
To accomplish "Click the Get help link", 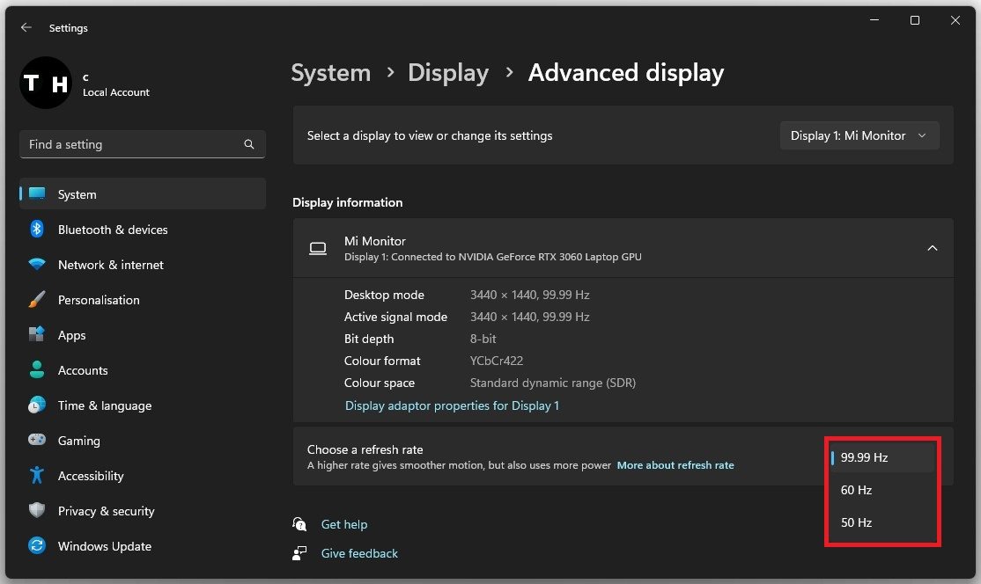I will coord(343,524).
